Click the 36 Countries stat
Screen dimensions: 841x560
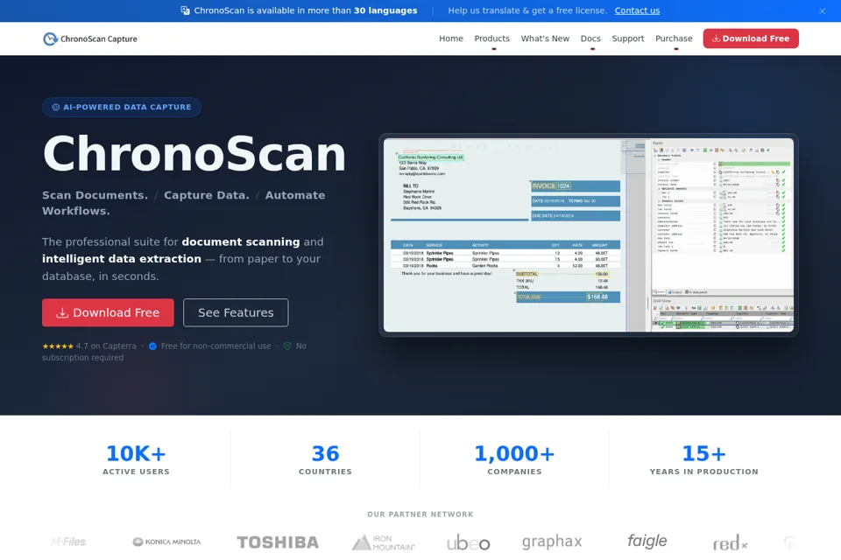325,459
